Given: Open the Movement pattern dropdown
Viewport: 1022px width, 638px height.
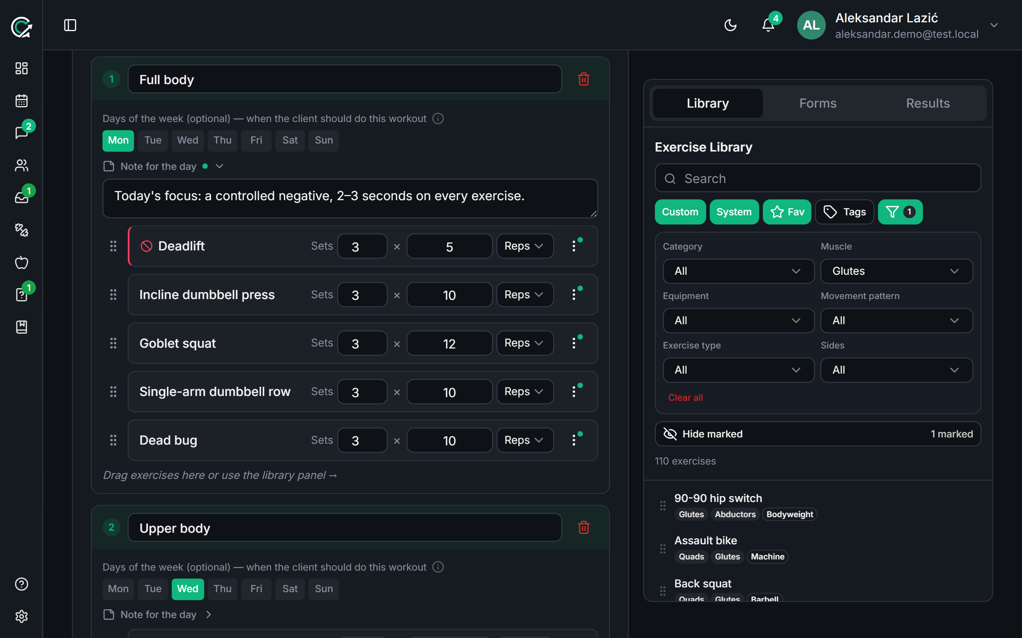Looking at the screenshot, I should [896, 321].
